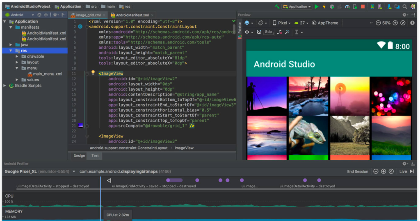420x221 pixels.
Task: Select the selected res folder row
Action: [x=35, y=50]
